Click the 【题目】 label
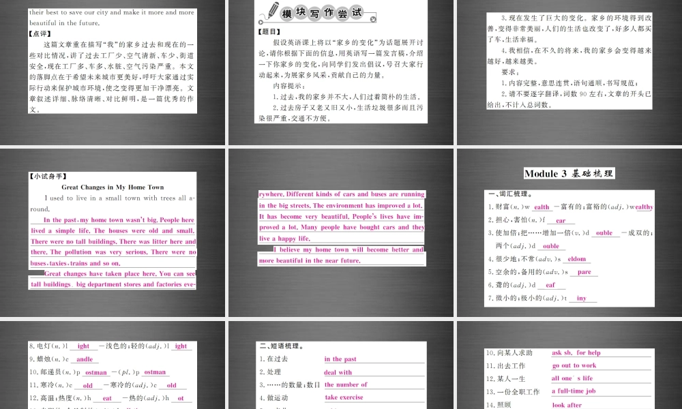Viewport: 682px width, 409px height. pyautogui.click(x=268, y=30)
